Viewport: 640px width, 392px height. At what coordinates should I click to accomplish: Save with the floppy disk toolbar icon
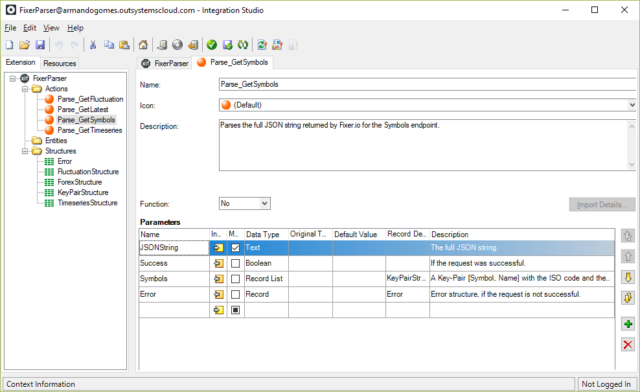click(40, 45)
